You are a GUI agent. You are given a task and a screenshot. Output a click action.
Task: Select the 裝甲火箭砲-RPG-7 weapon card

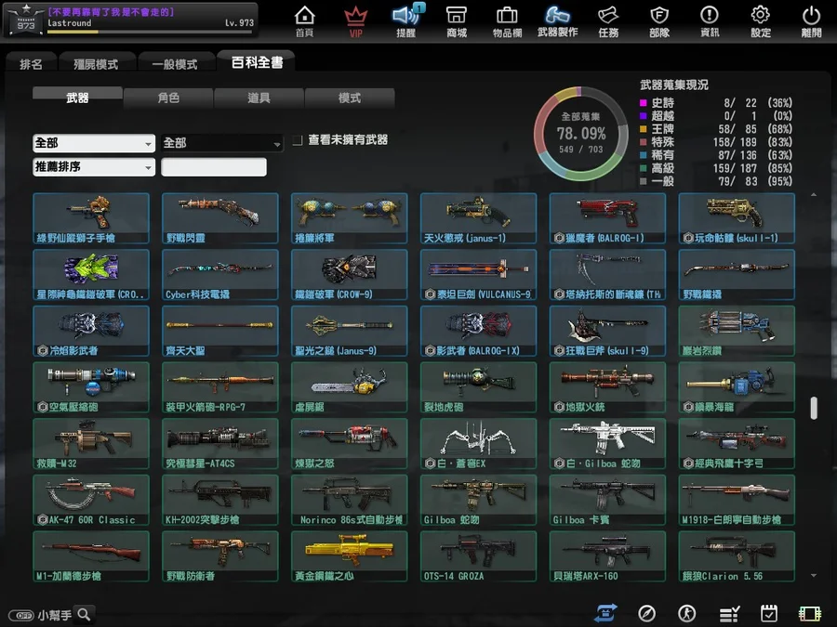[219, 387]
